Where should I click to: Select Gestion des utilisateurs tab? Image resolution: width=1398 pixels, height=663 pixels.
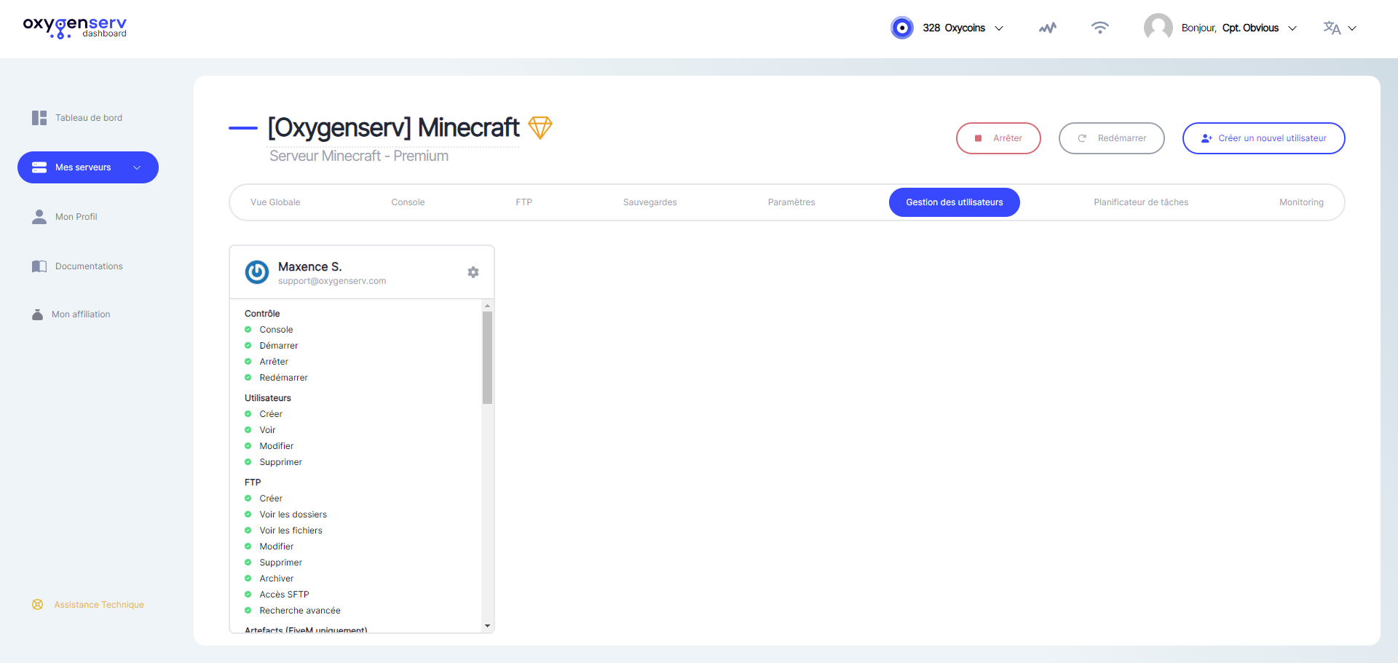click(x=955, y=202)
